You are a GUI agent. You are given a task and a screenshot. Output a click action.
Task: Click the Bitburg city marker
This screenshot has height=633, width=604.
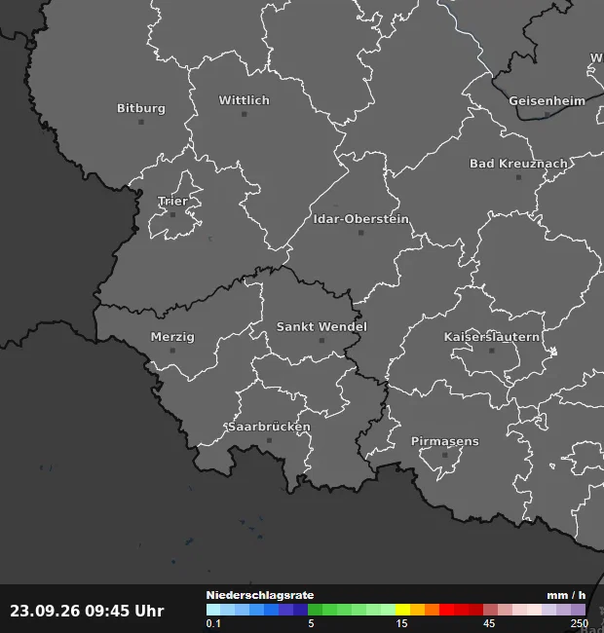click(x=141, y=122)
